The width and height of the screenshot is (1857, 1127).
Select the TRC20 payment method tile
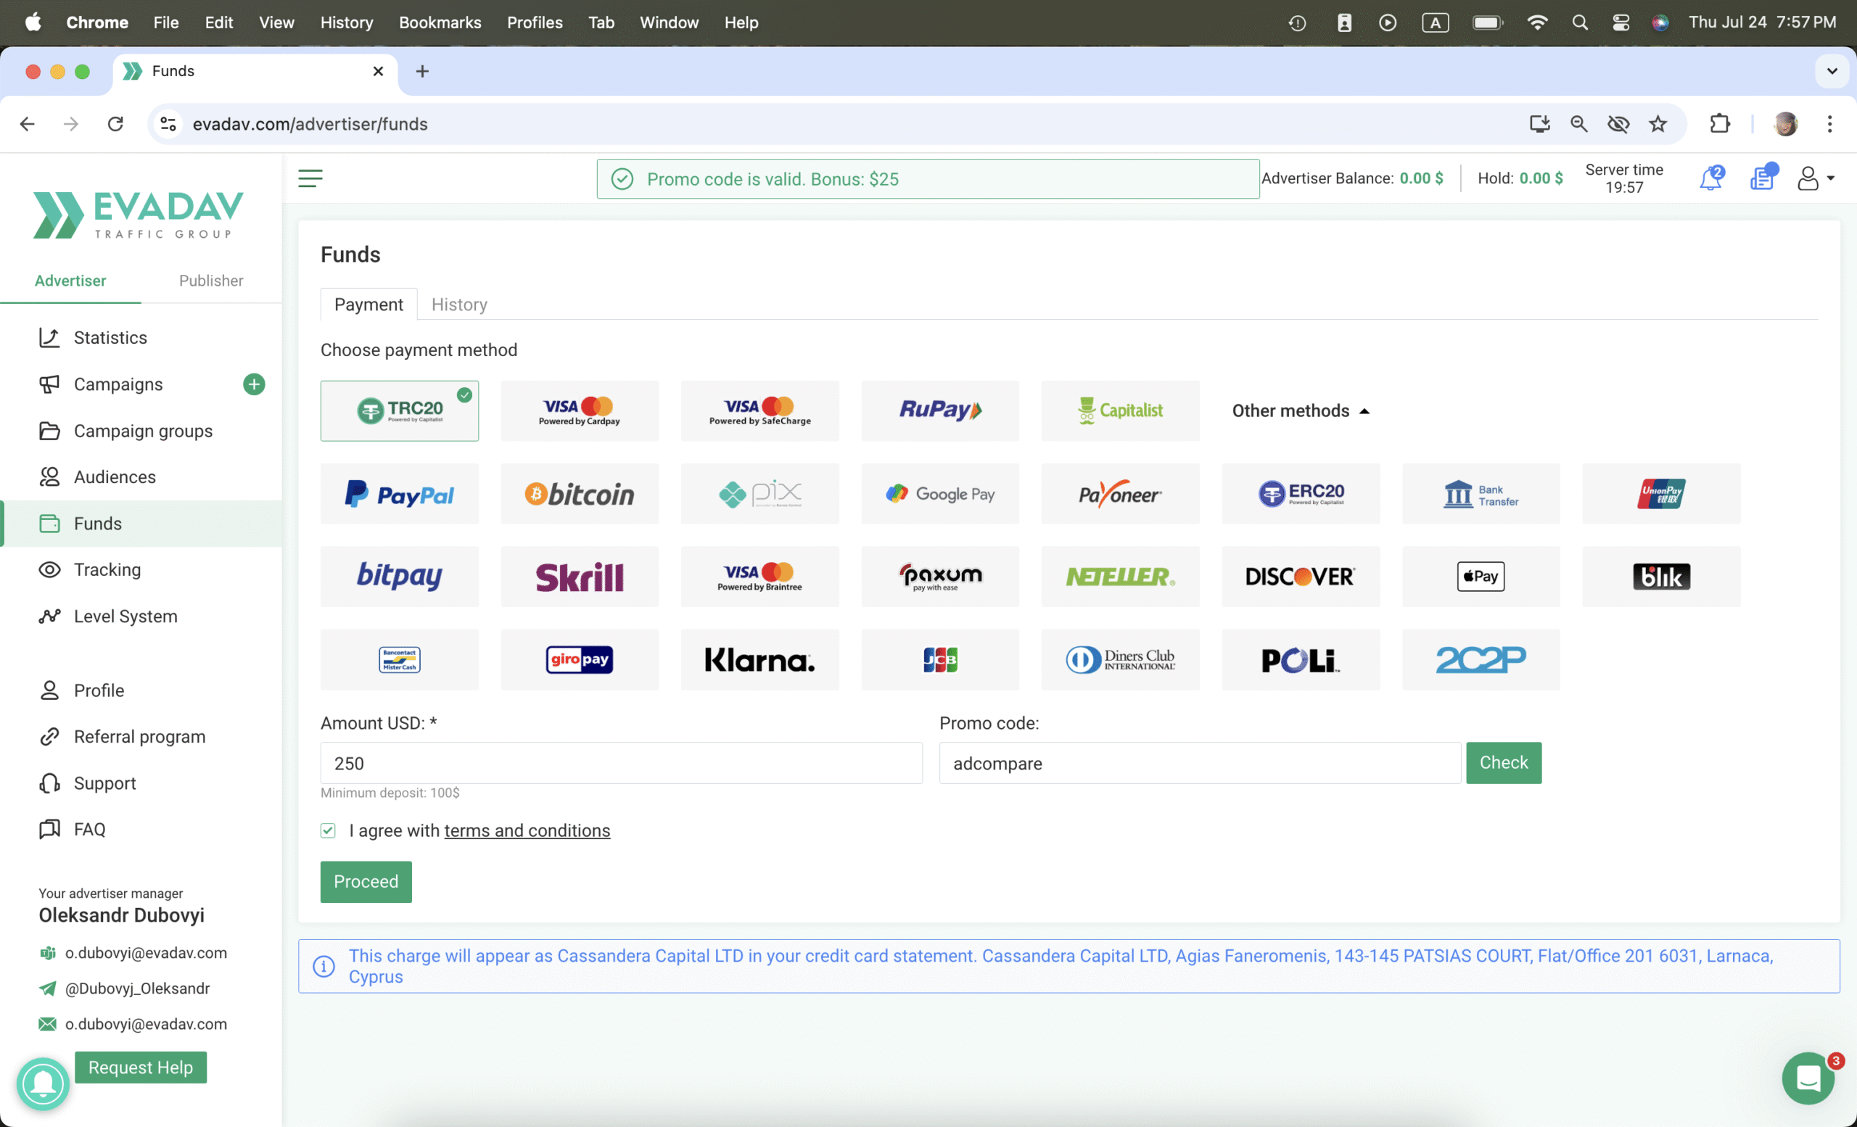[x=399, y=410]
